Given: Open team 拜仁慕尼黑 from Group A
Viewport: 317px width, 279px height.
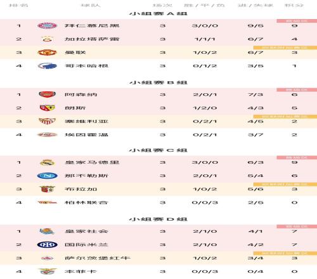Looking at the screenshot, I should click(92, 26).
